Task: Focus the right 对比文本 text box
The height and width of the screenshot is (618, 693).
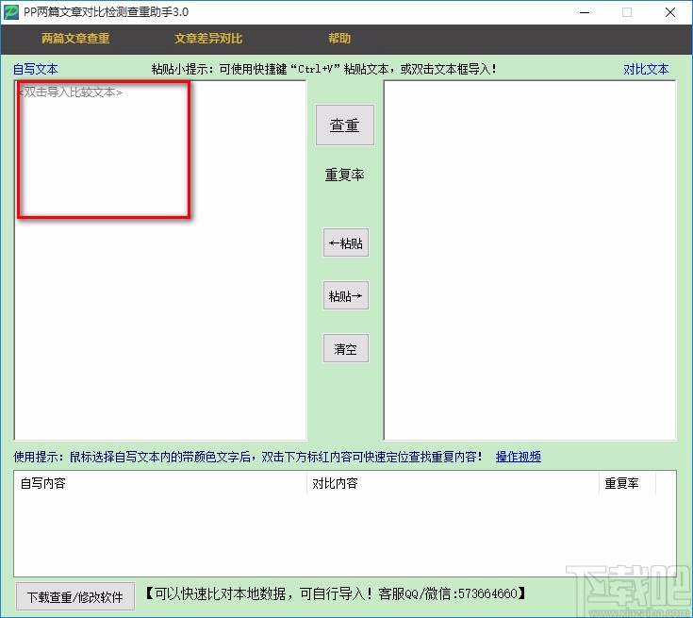Action: pyautogui.click(x=530, y=260)
